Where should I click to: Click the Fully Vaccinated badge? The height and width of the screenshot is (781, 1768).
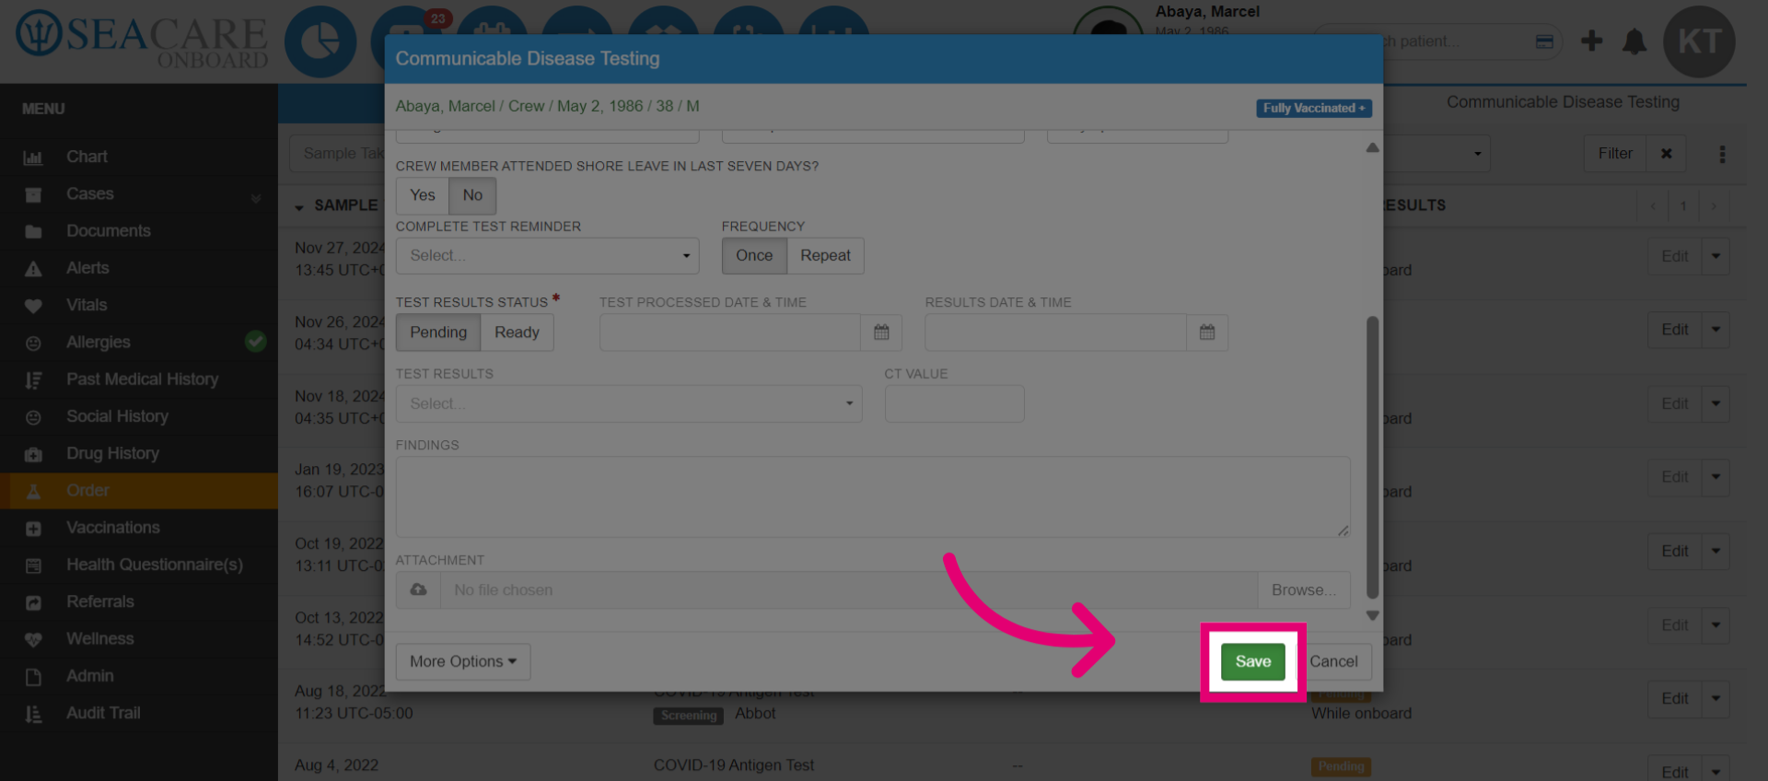[1314, 108]
